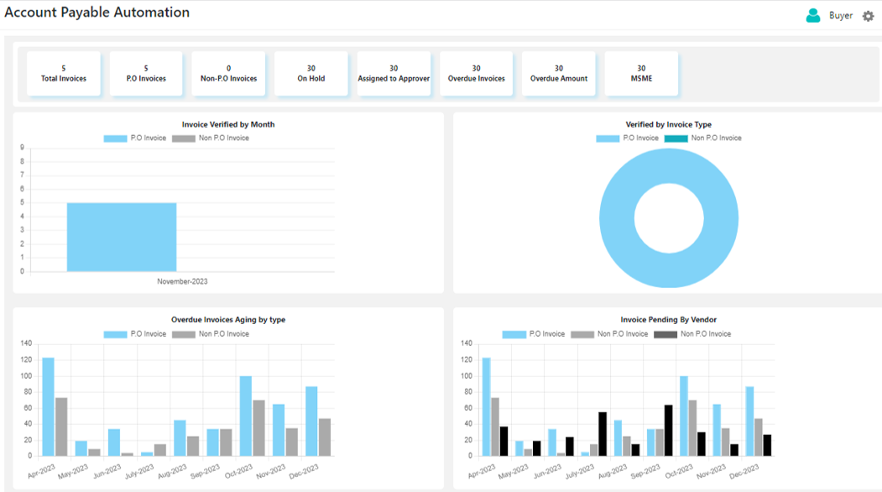Open the Total Invoices card
This screenshot has height=492, width=882.
64,74
